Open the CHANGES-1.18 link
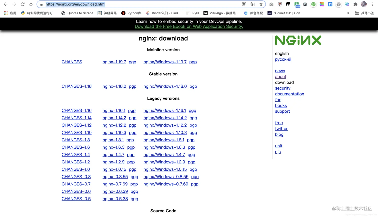 [x=76, y=86]
